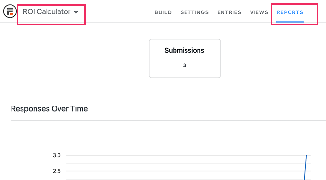Switch to the Build tab
The image size is (326, 180).
pos(163,12)
